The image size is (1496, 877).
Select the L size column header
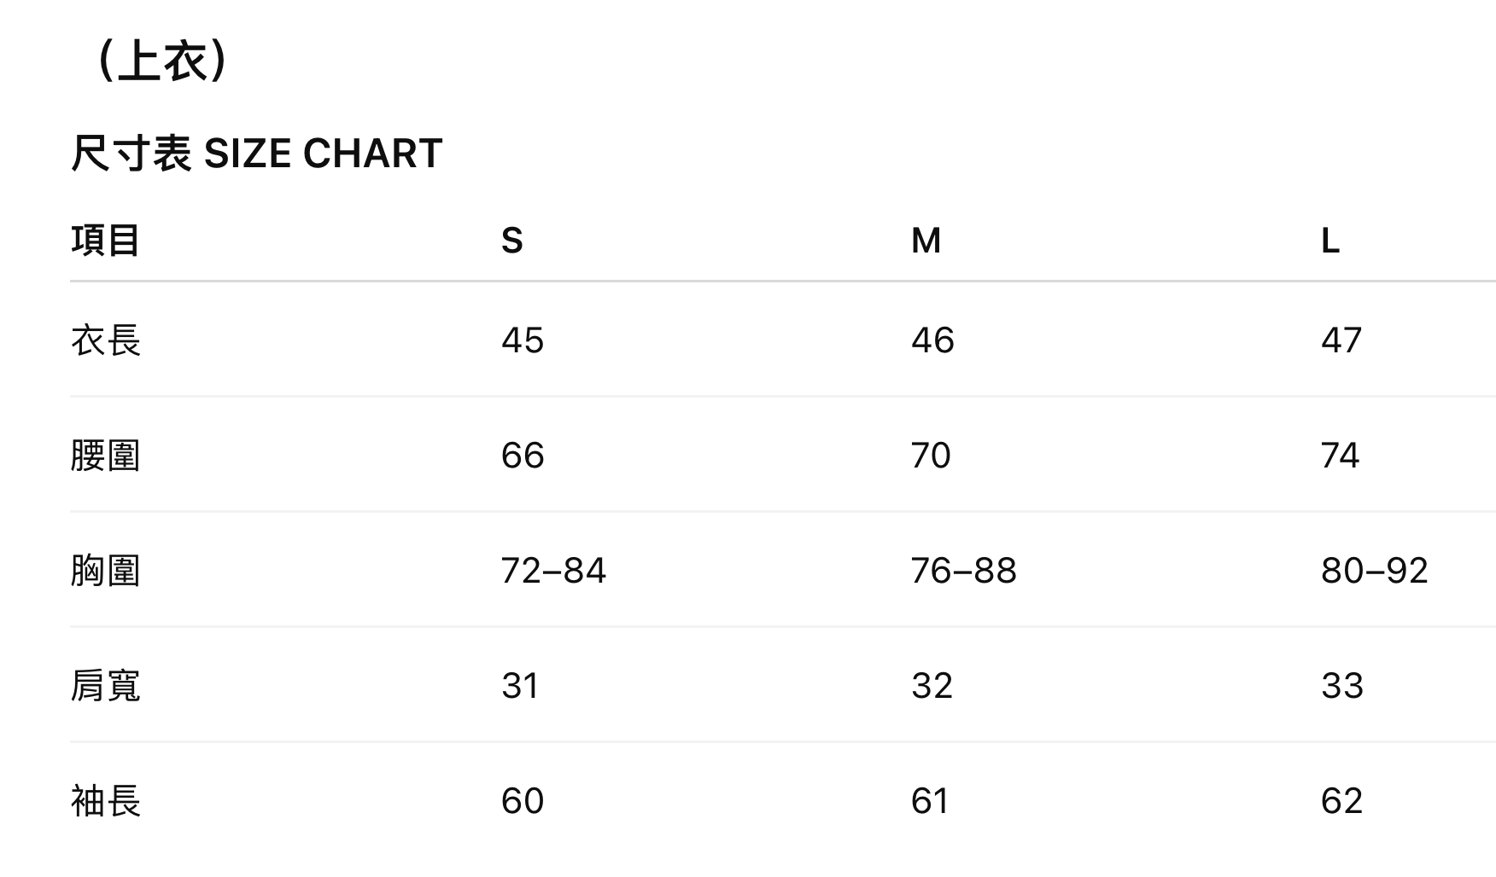tap(1330, 241)
